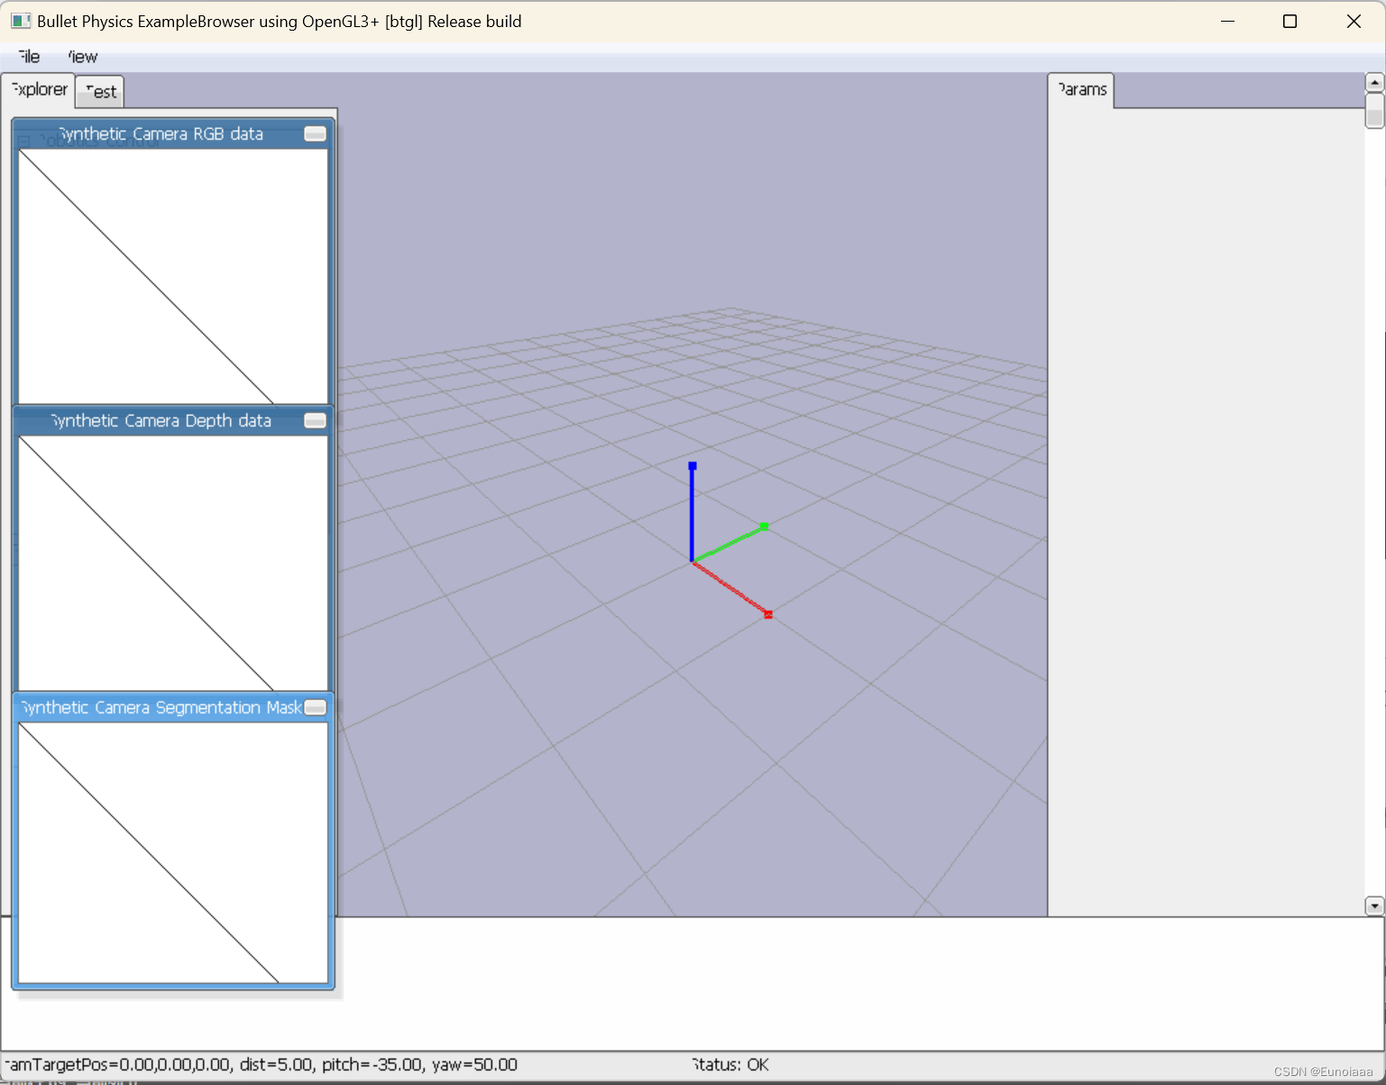
Task: Maximize the ExampleBrowser window
Action: [1290, 22]
